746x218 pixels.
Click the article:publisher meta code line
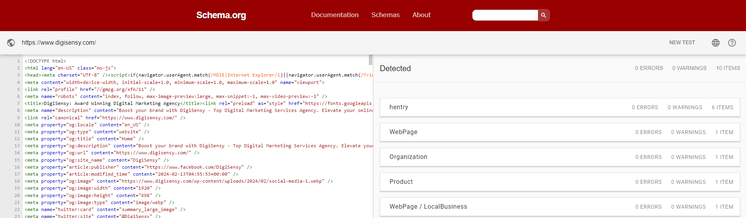pyautogui.click(x=138, y=167)
